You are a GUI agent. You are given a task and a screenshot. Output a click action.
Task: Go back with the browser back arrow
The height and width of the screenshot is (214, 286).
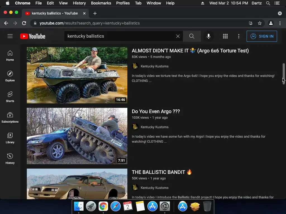tap(6, 23)
